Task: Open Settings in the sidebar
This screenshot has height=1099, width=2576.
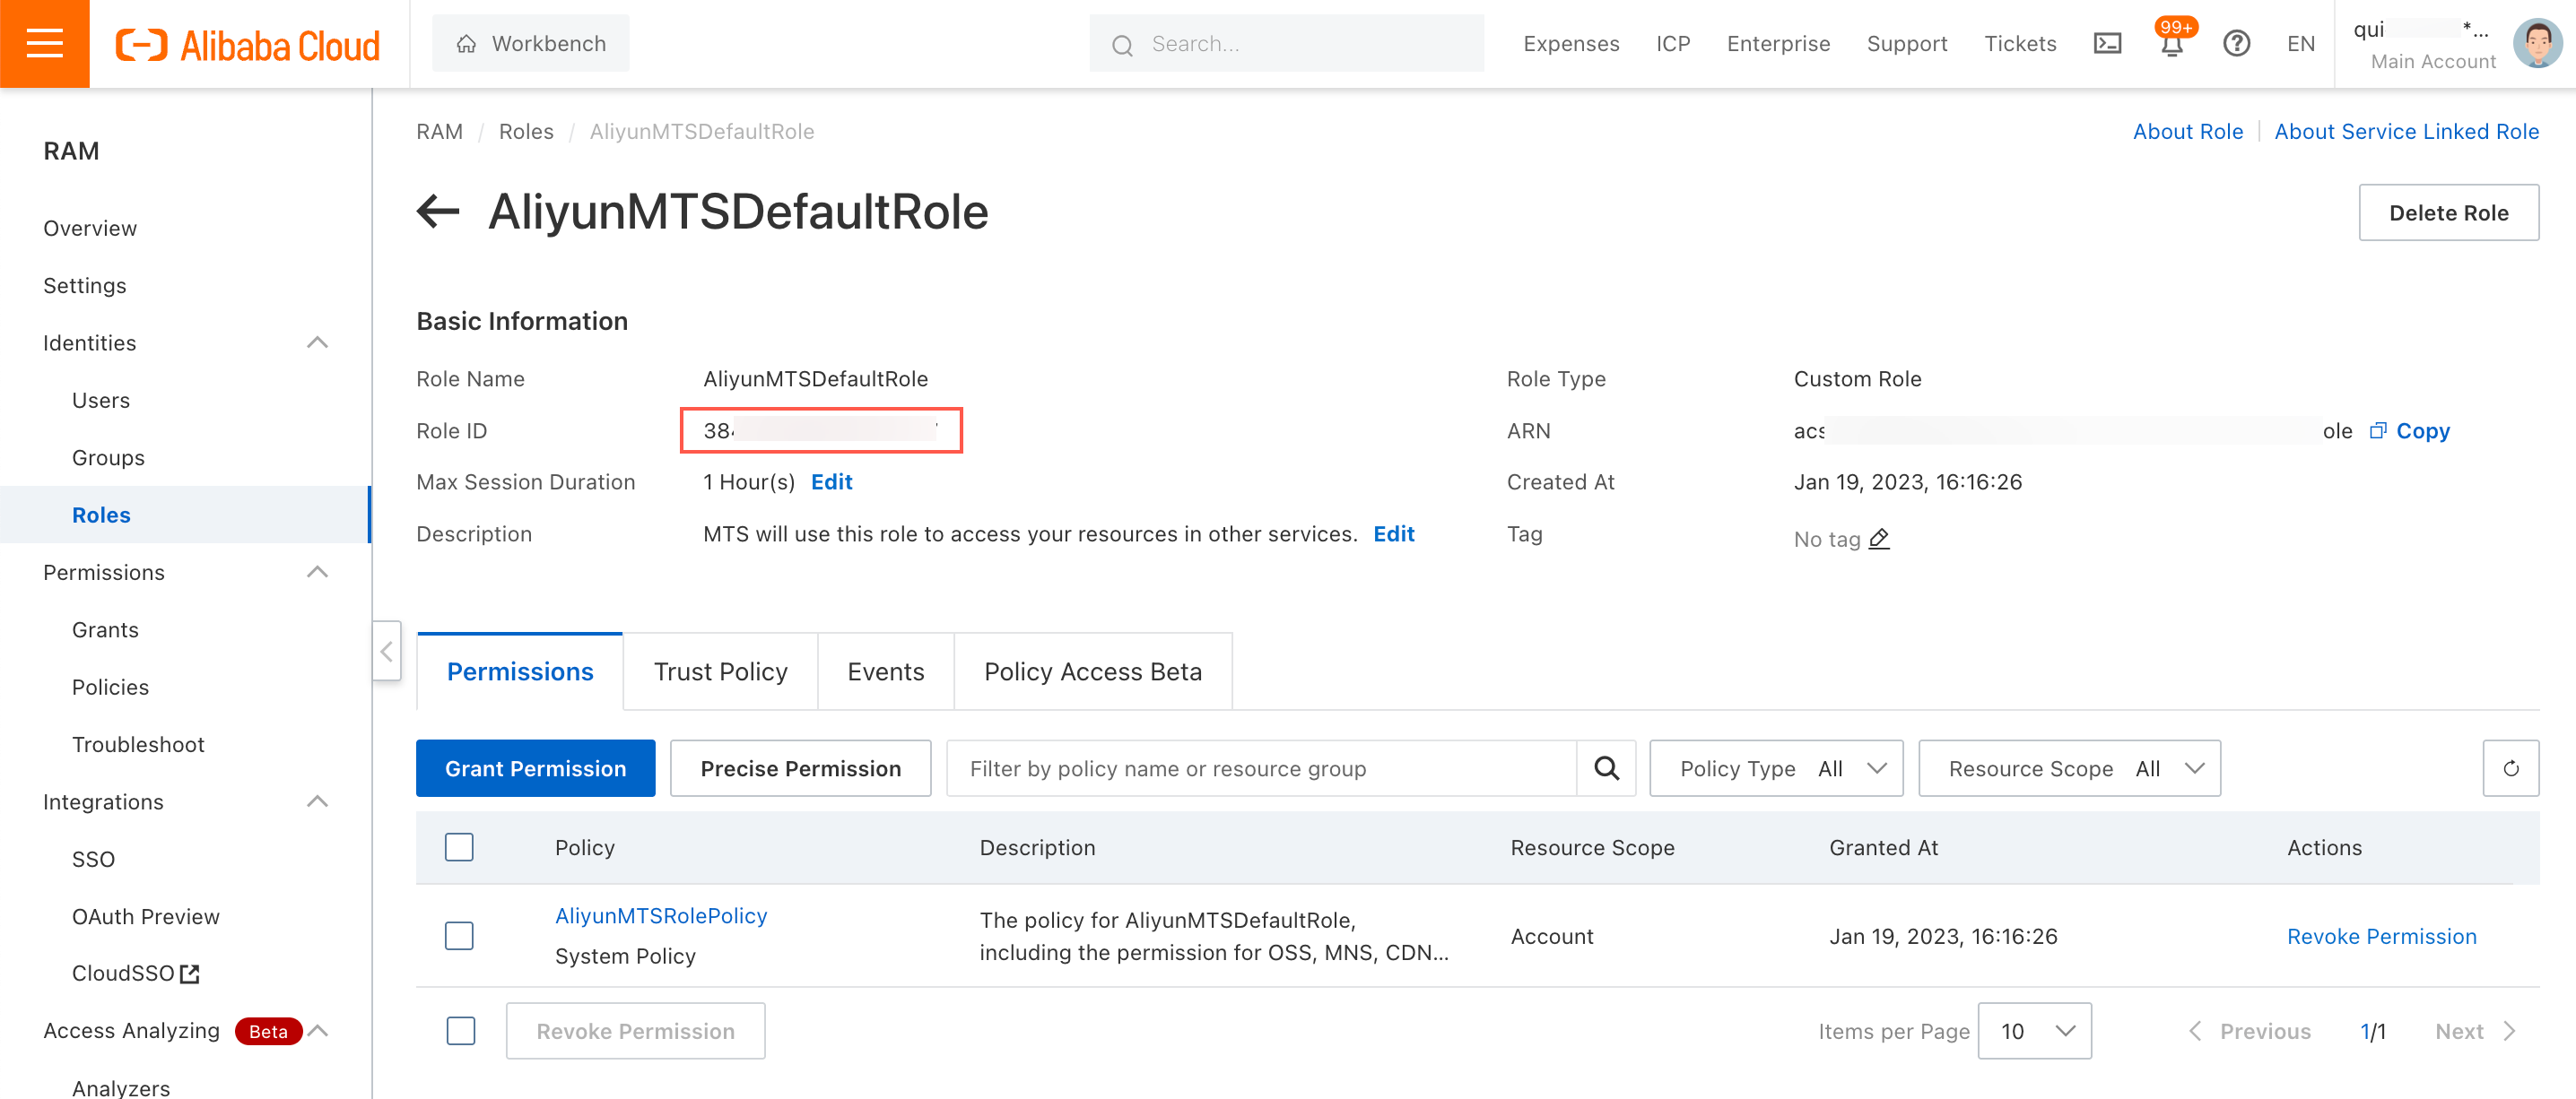Action: point(85,286)
